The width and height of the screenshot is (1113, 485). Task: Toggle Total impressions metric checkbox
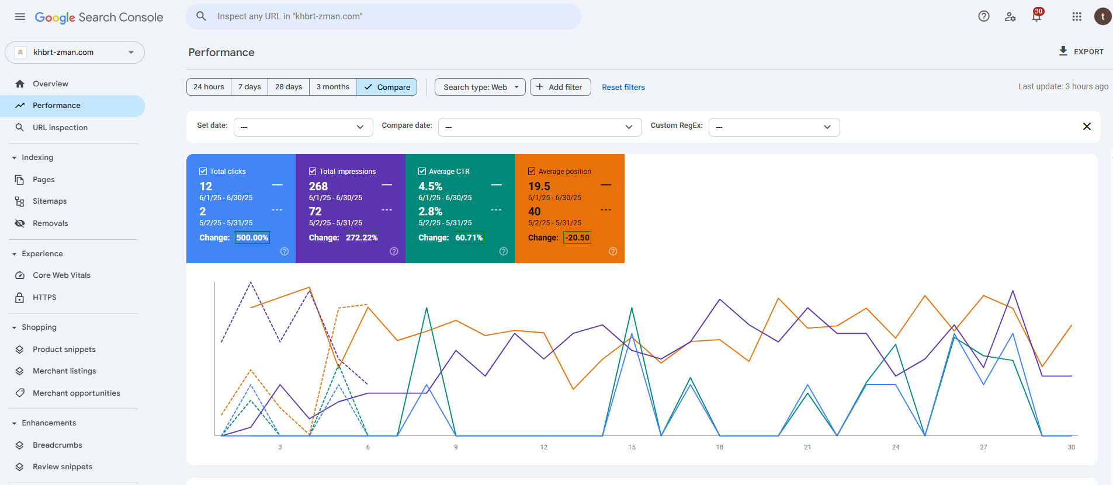[x=313, y=172]
